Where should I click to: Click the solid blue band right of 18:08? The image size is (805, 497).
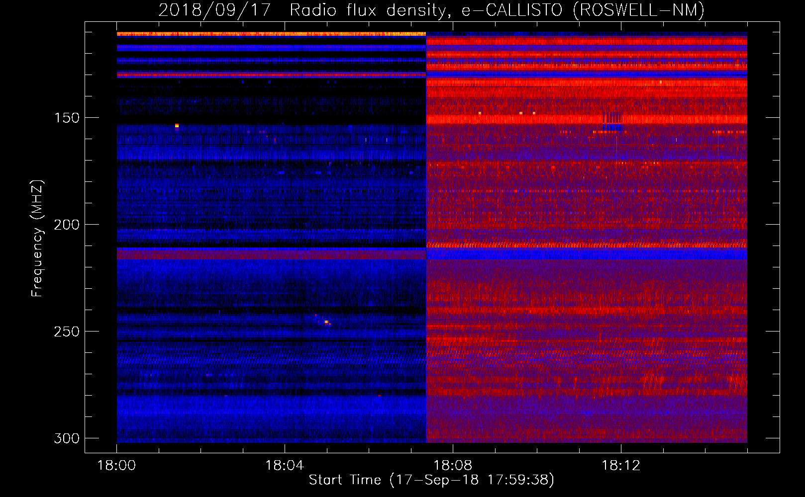click(x=587, y=253)
